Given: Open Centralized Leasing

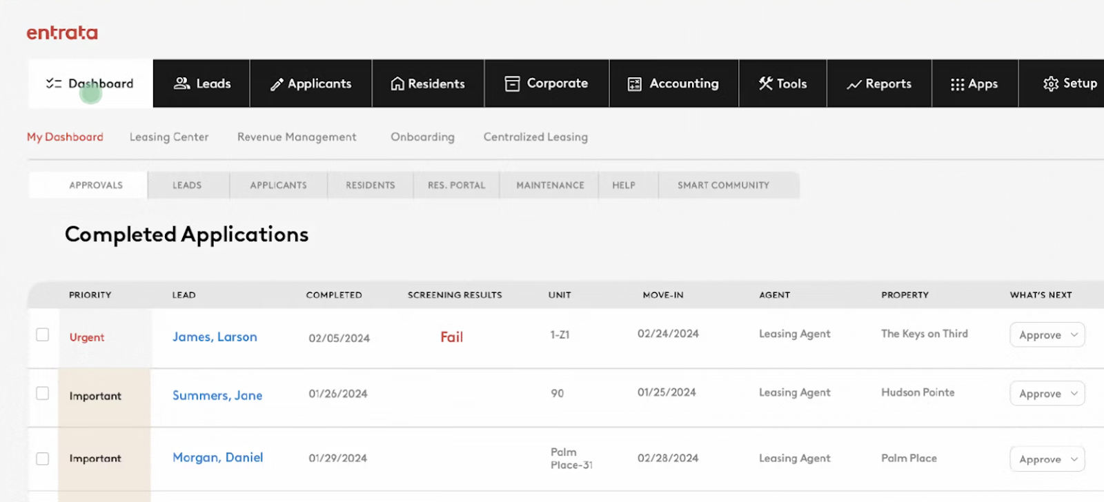Looking at the screenshot, I should 535,137.
